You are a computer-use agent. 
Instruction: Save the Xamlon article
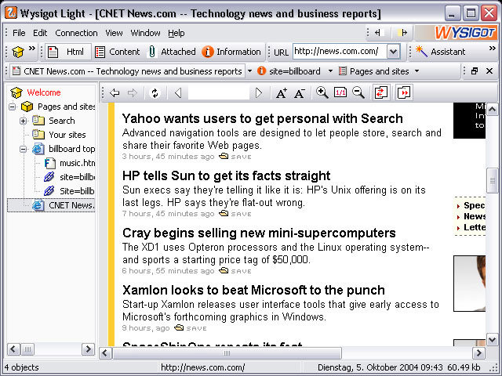pos(190,327)
